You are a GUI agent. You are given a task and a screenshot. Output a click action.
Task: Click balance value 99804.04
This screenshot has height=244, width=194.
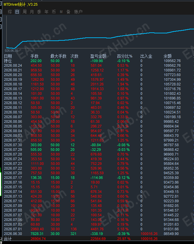click(171, 126)
